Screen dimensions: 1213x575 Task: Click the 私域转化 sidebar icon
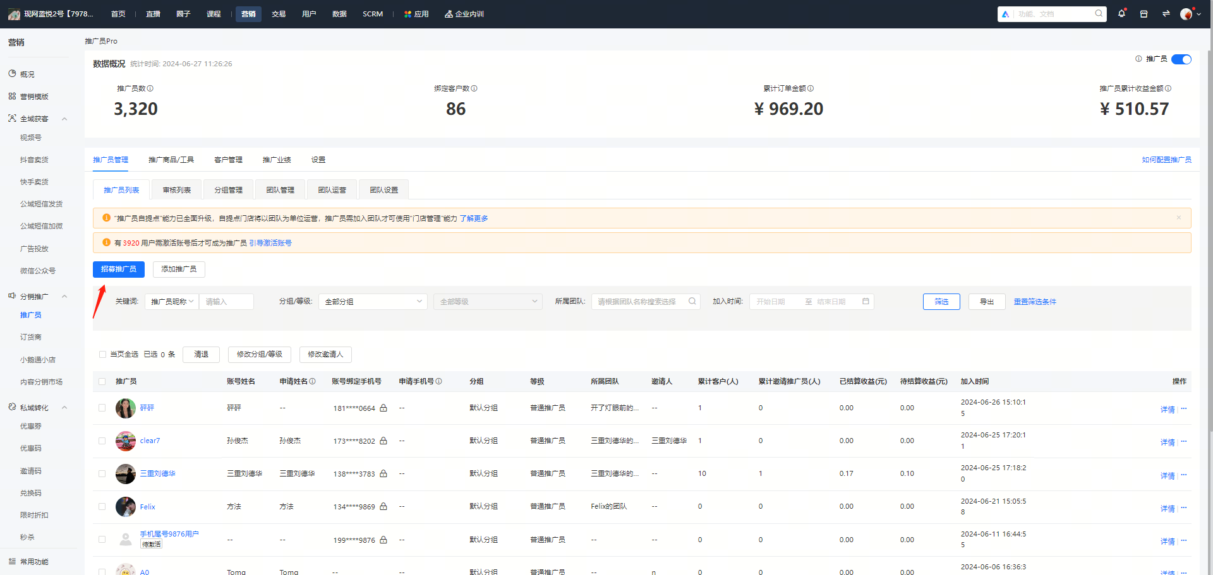(12, 407)
